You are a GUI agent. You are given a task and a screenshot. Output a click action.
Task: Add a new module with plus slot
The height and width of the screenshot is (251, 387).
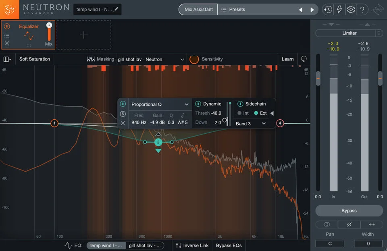(x=84, y=35)
